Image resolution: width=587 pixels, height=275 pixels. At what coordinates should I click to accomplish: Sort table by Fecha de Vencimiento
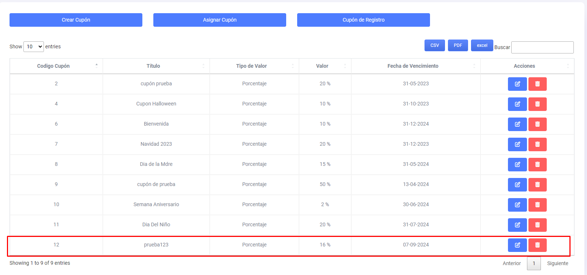click(x=413, y=66)
